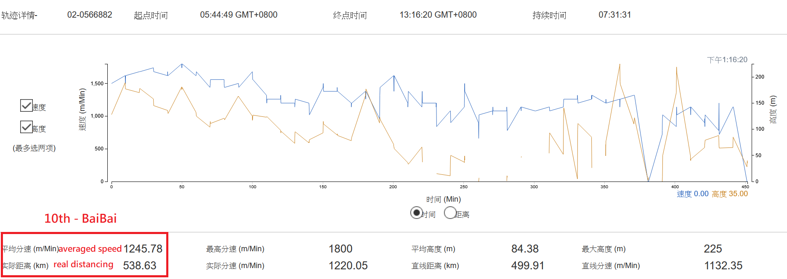The image size is (787, 279).
Task: Click the 实际分速 value 1220.05
Action: tap(348, 266)
